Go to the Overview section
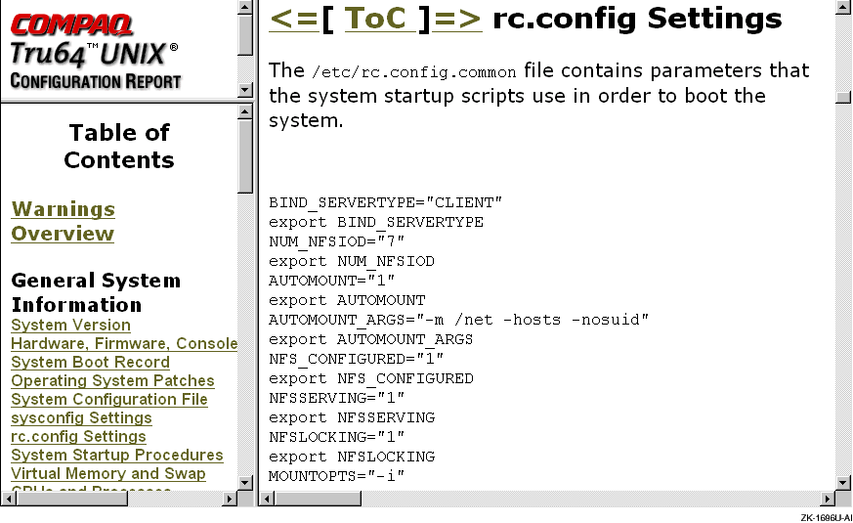This screenshot has height=523, width=853. coord(63,234)
